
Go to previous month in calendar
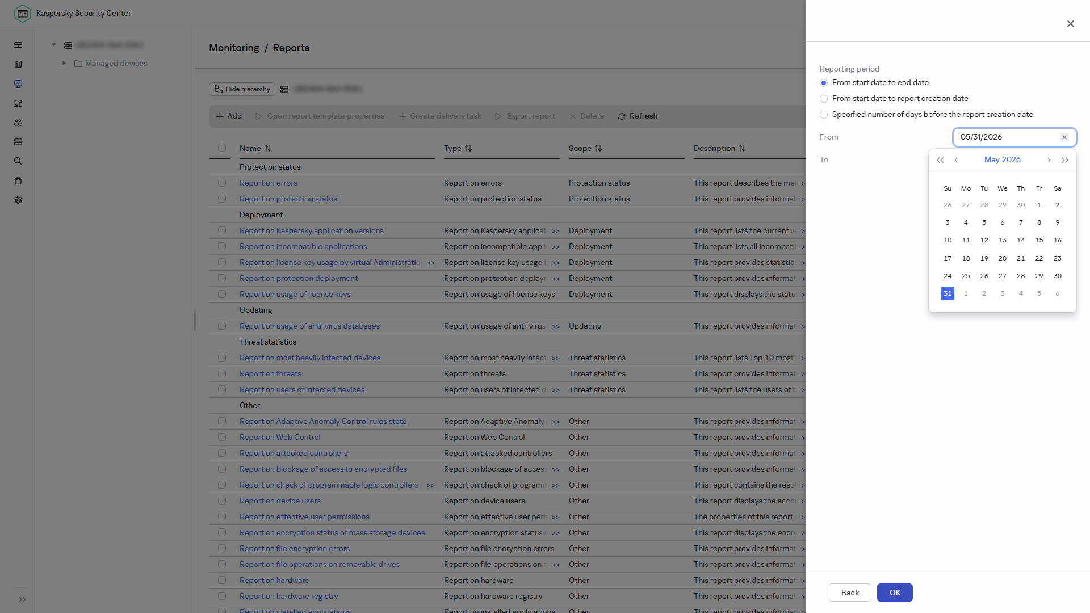[956, 160]
